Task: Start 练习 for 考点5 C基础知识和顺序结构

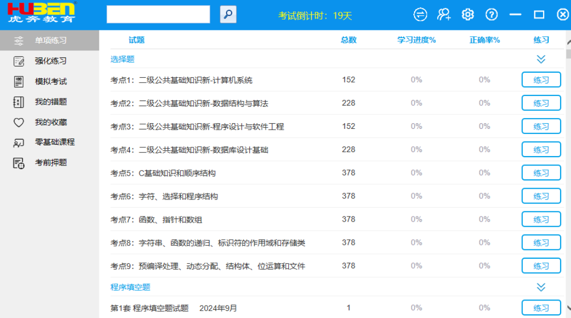Action: 541,173
